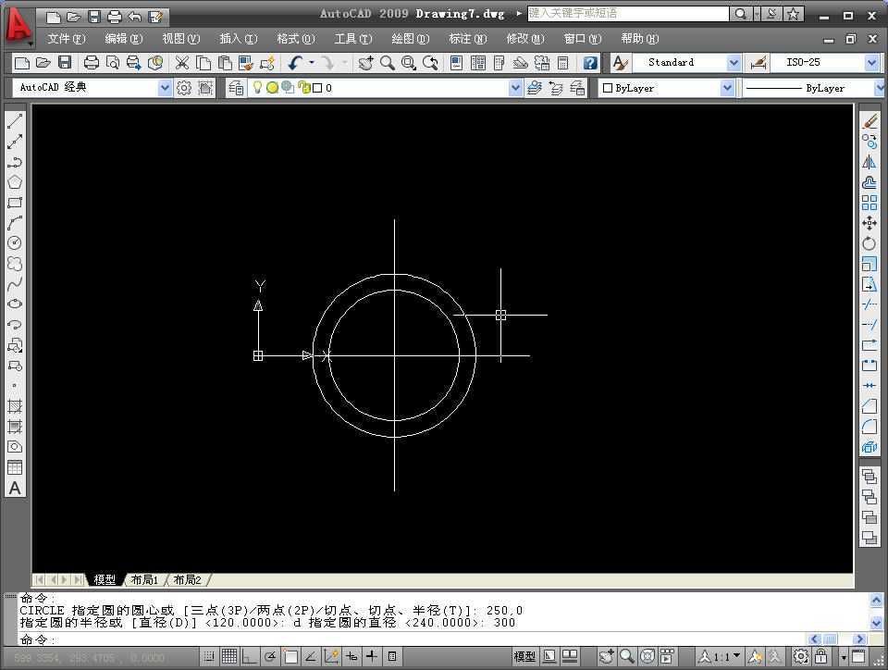Open the Layer Properties Manager
Screen dimensions: 888x670
pos(236,88)
